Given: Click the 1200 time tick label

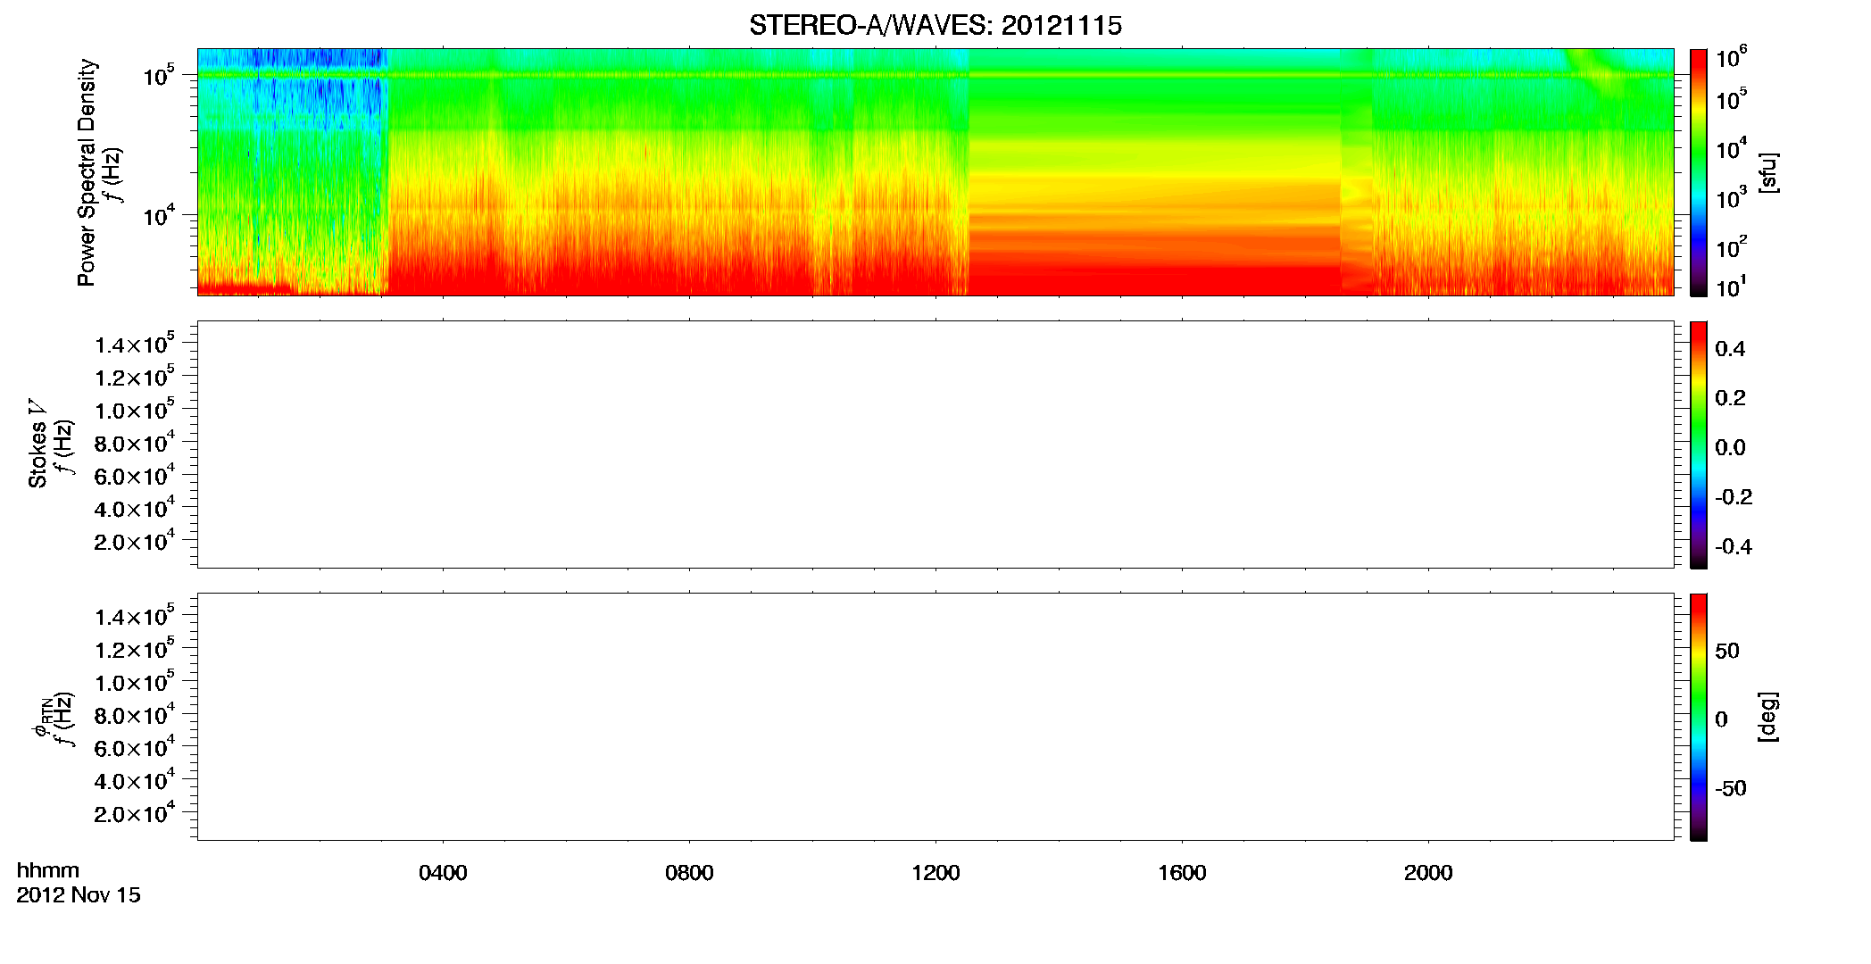Looking at the screenshot, I should coord(935,873).
